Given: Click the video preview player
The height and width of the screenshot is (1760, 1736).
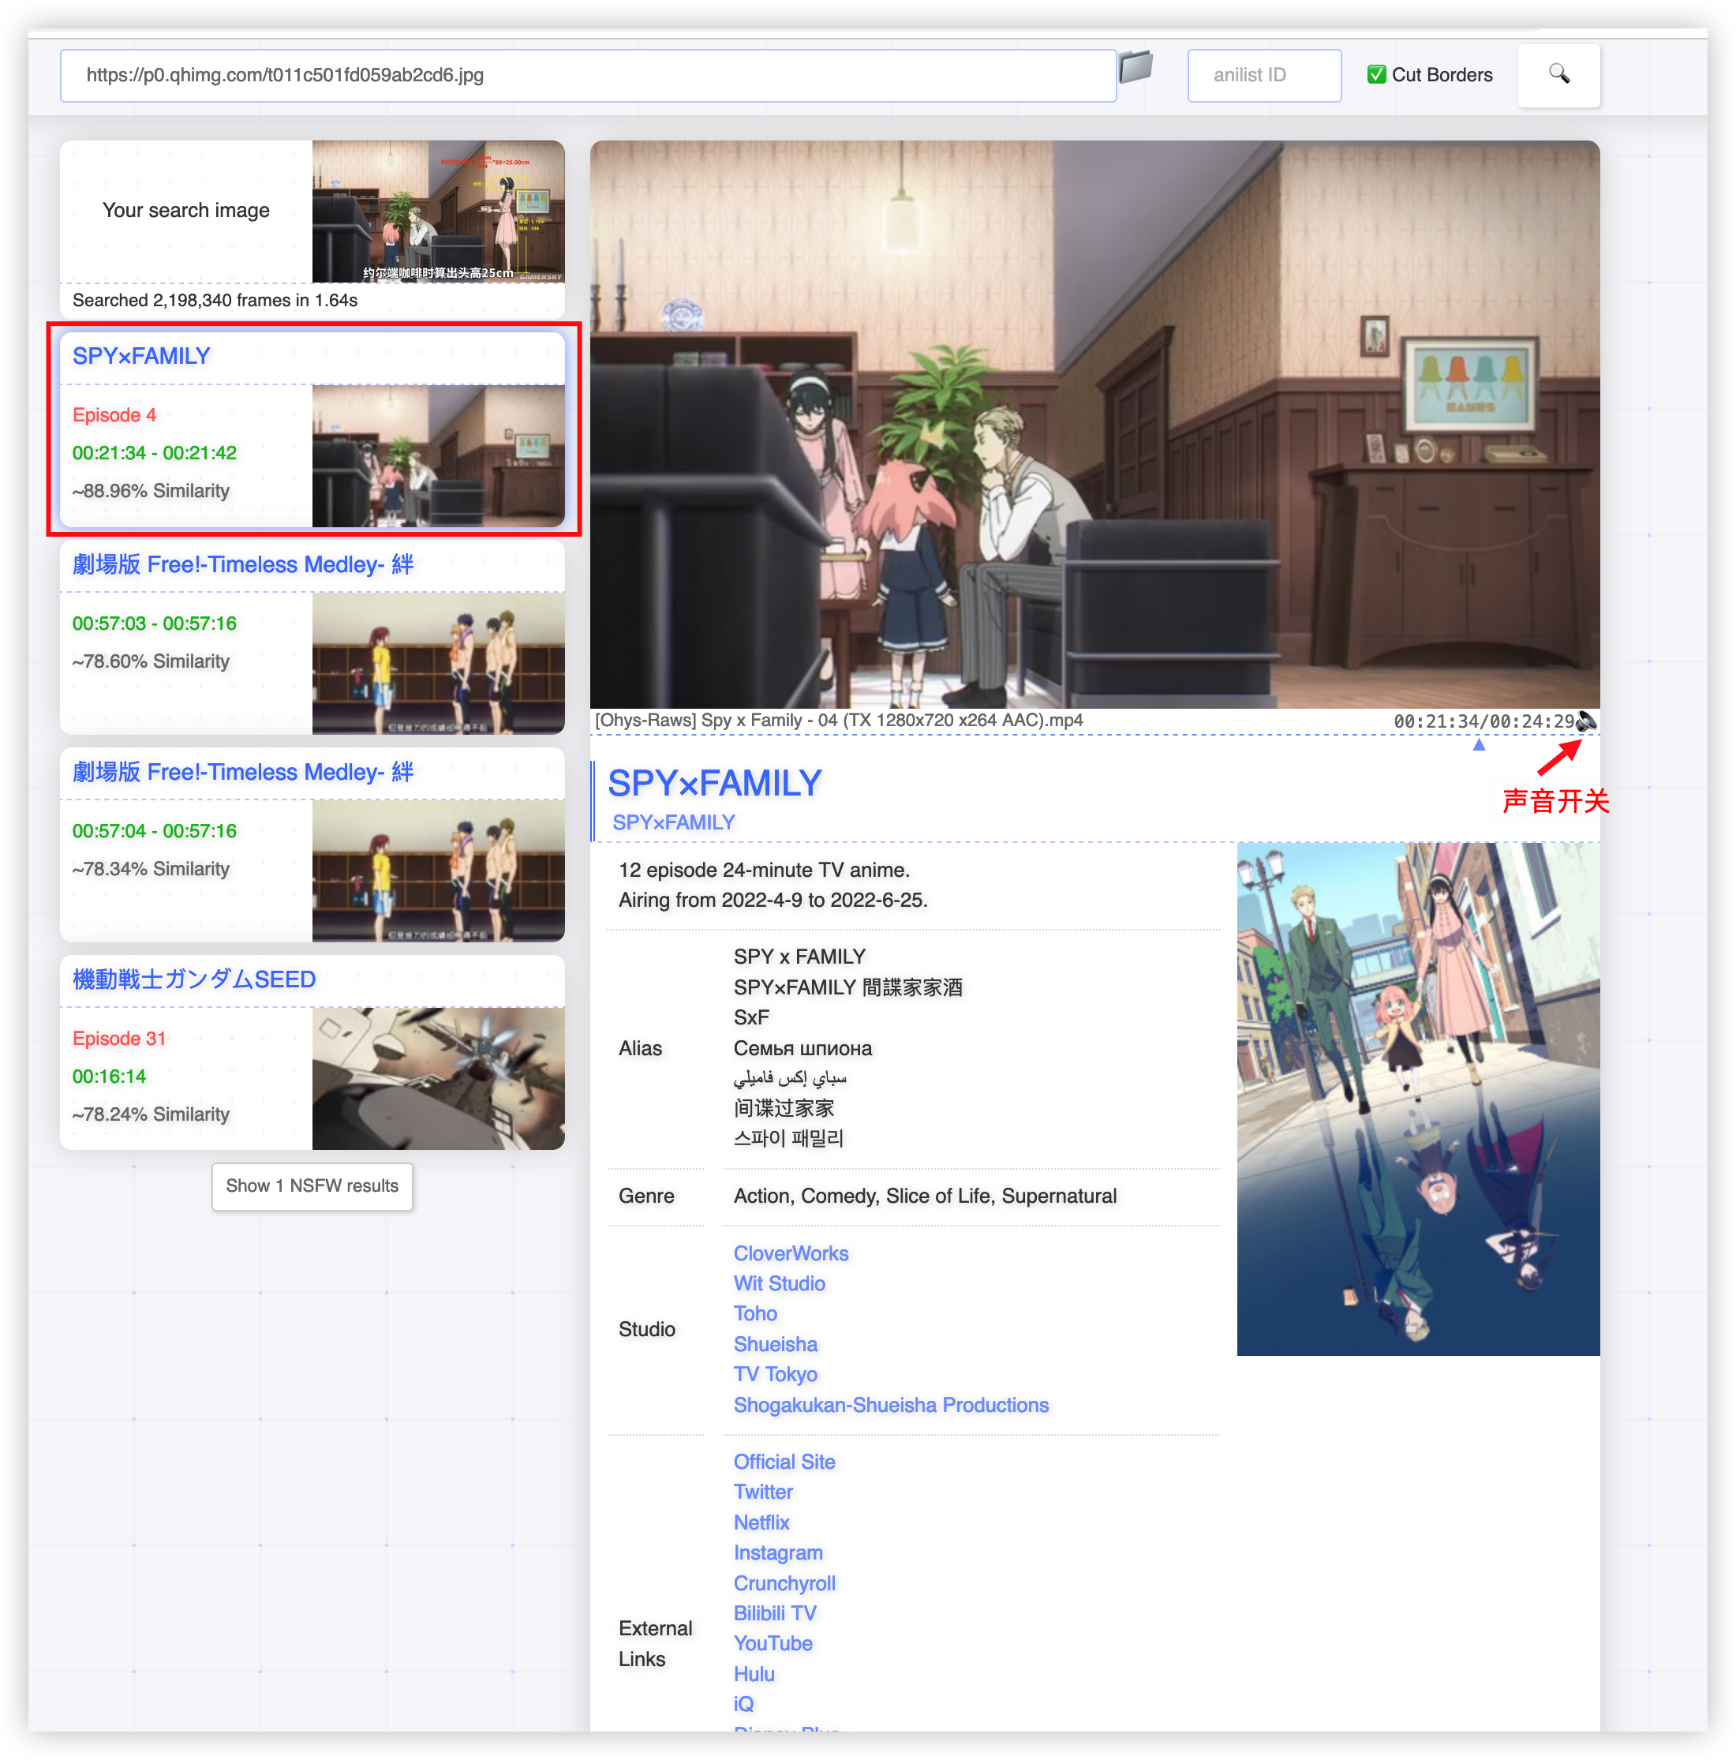Looking at the screenshot, I should coord(1094,425).
